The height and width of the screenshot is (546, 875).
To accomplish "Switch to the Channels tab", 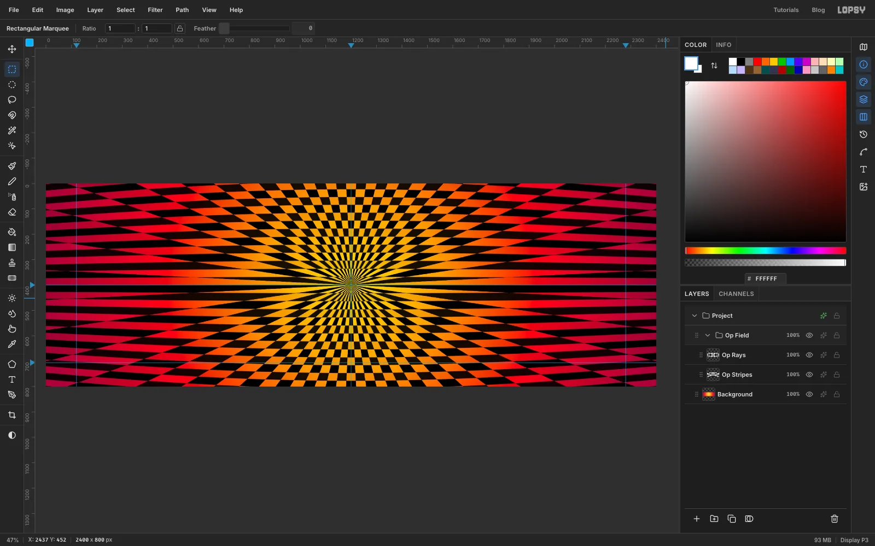I will (736, 294).
